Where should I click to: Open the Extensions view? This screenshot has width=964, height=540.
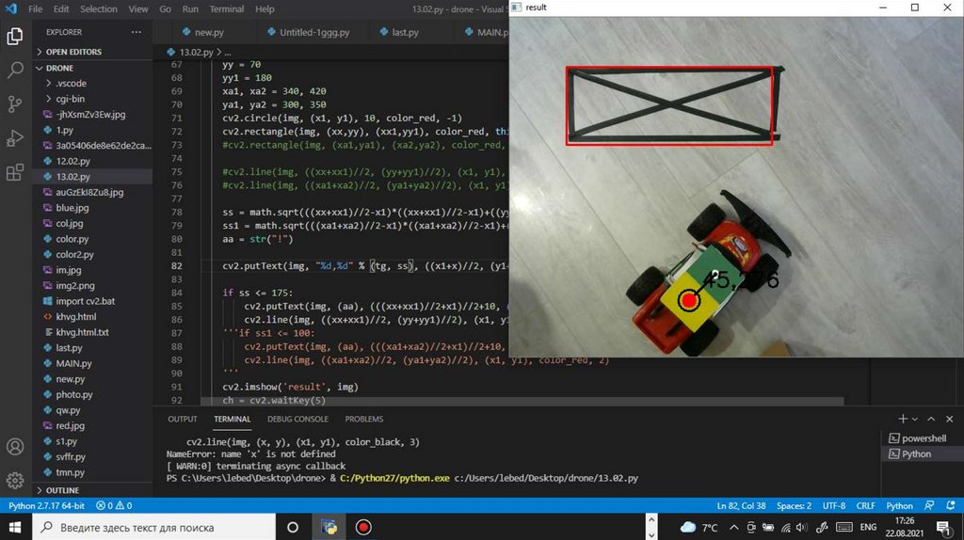tap(15, 172)
